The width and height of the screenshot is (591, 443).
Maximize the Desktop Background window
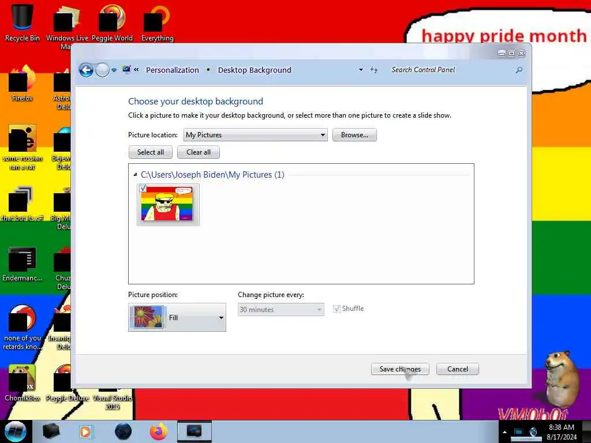point(511,54)
